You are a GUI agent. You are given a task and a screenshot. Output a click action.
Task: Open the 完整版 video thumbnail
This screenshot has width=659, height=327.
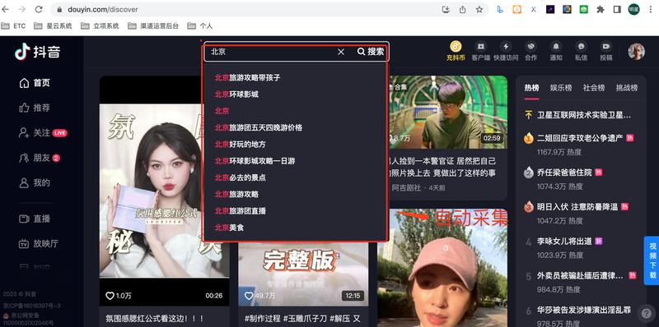303,274
